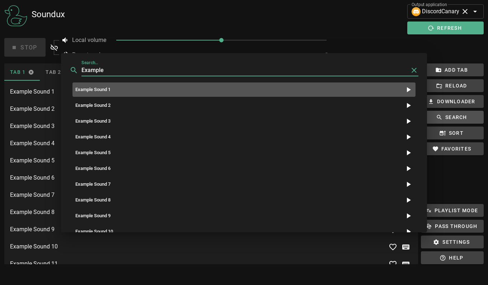Adjust the Local volume slider handle
This screenshot has height=285, width=488.
(221, 40)
